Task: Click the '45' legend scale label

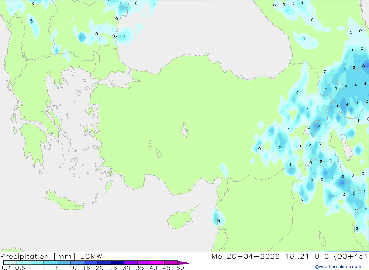Action: (x=167, y=268)
